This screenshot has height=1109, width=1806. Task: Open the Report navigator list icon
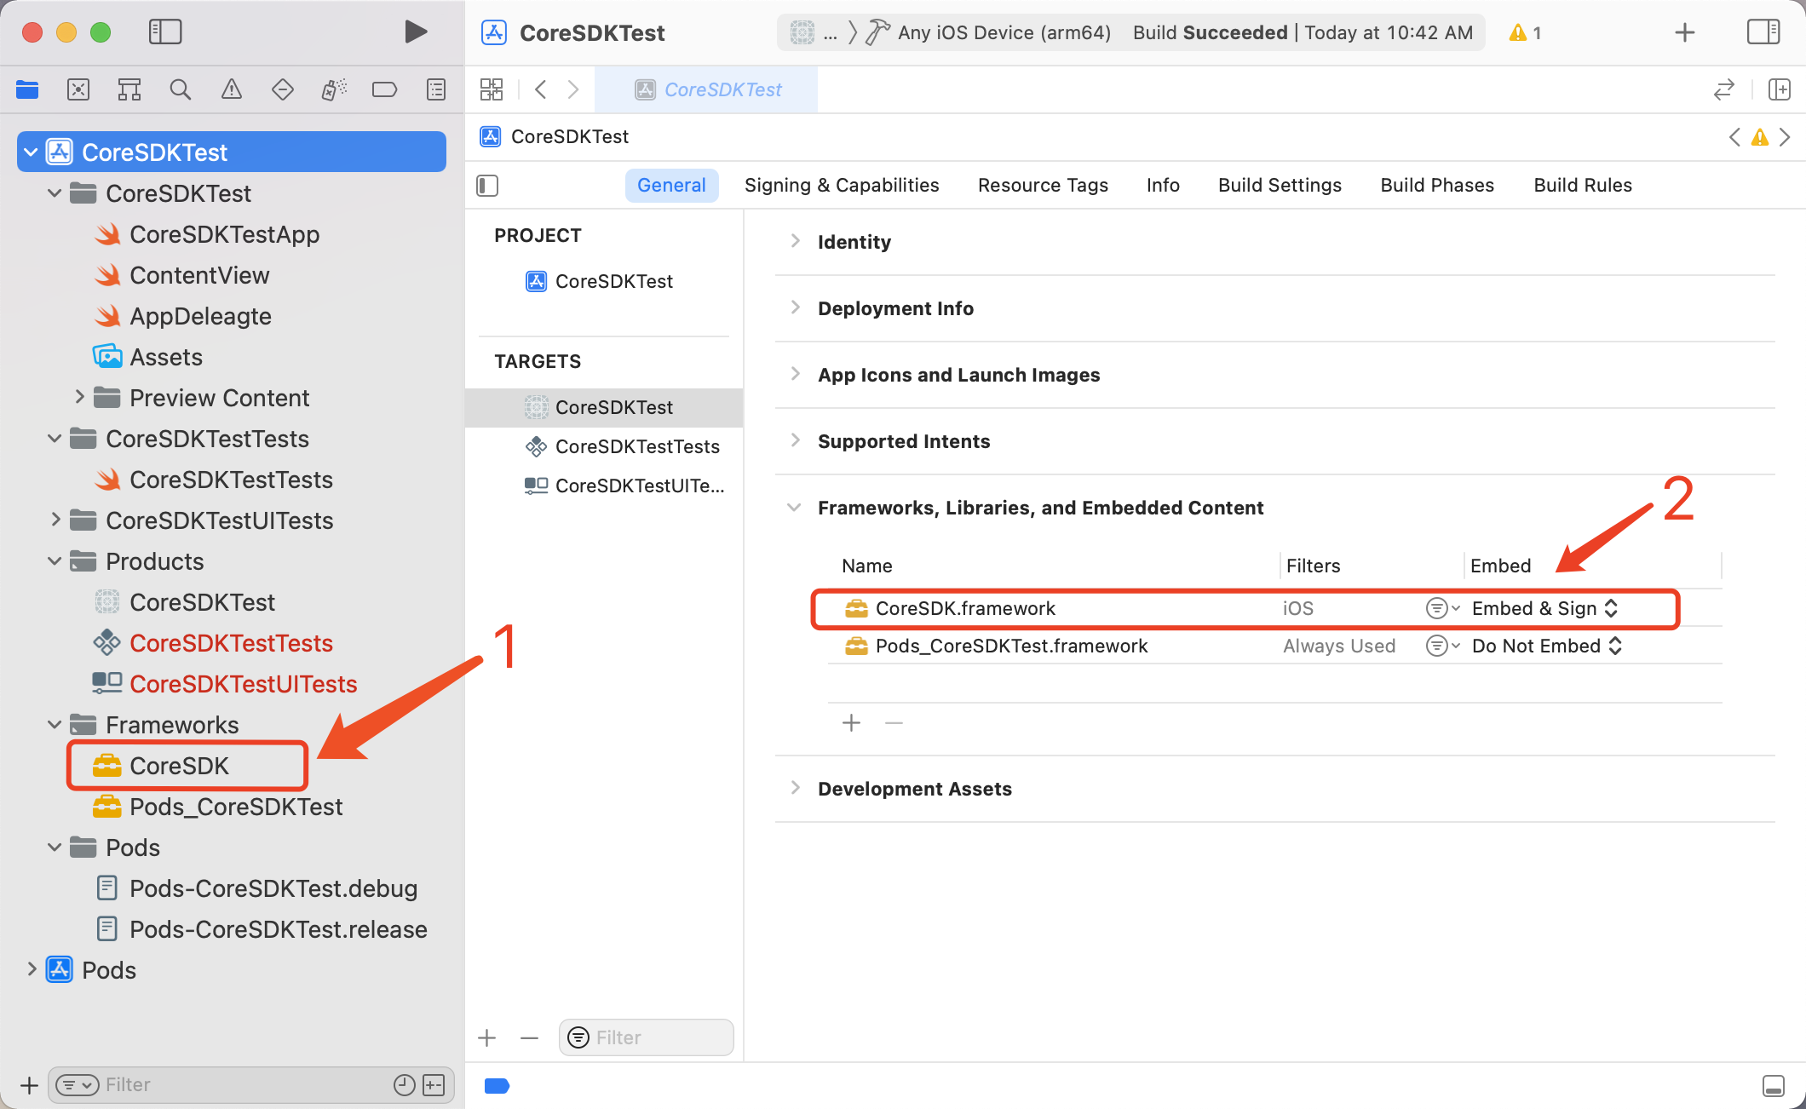click(x=436, y=89)
